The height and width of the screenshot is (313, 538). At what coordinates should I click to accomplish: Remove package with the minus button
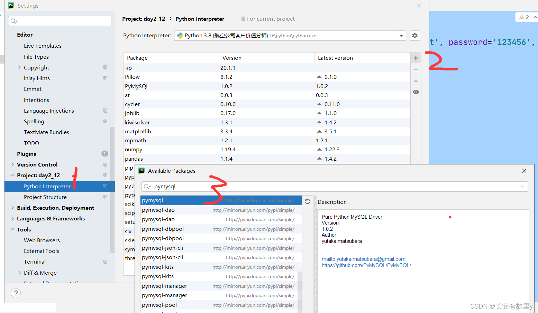416,69
